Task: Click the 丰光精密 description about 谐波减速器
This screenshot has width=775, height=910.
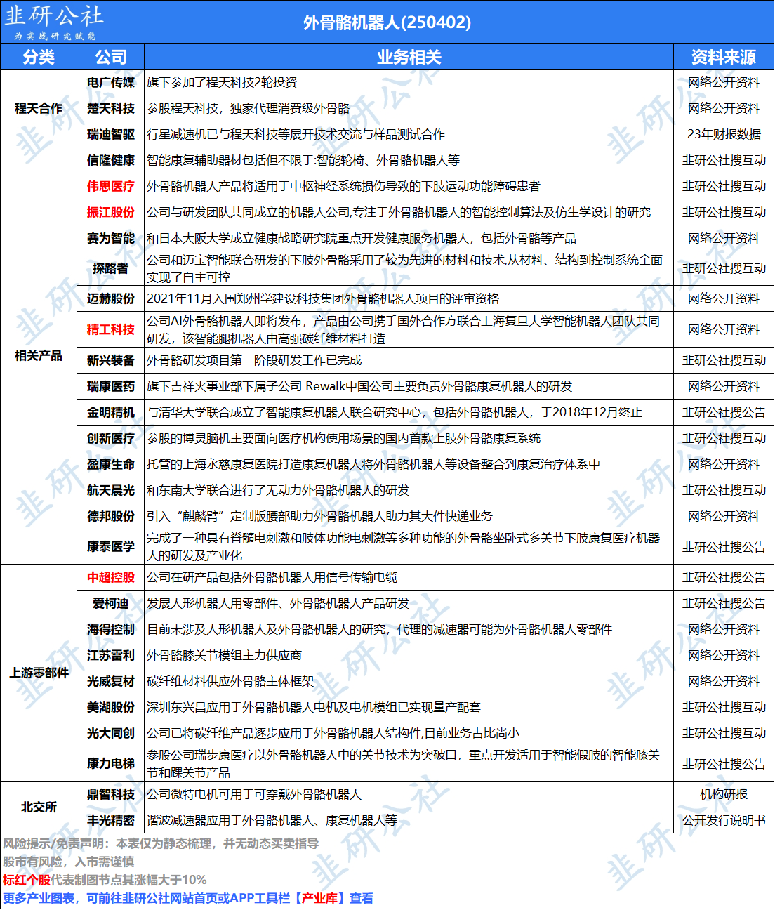Action: [272, 820]
